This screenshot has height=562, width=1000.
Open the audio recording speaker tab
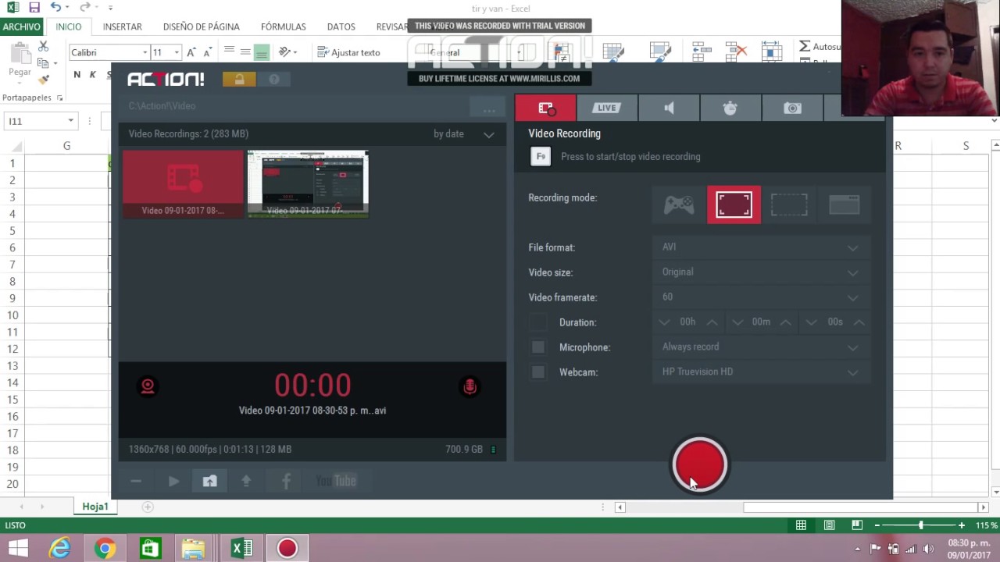[x=669, y=108]
